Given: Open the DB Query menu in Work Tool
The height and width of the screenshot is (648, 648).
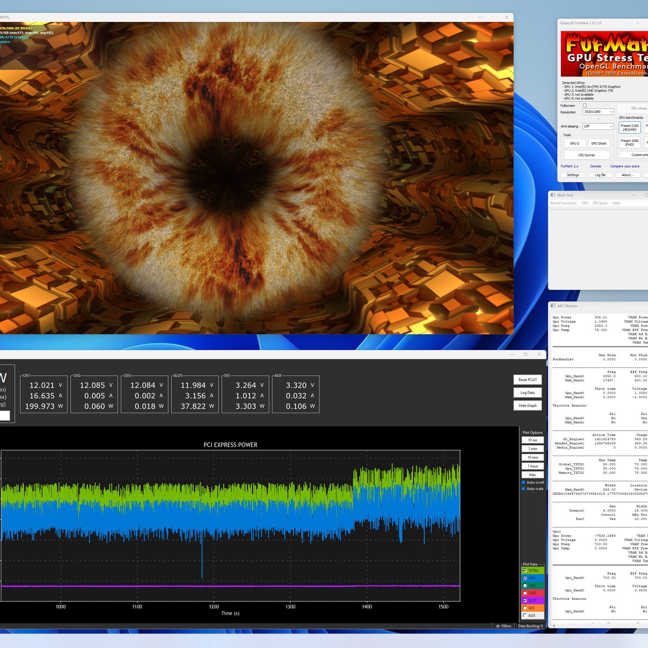Looking at the screenshot, I should point(600,203).
